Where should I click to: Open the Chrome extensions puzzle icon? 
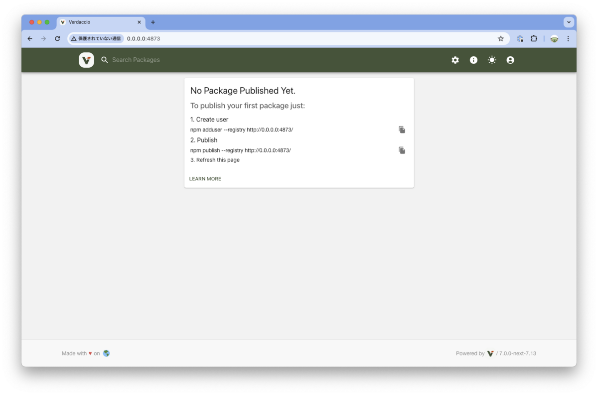[x=534, y=38]
